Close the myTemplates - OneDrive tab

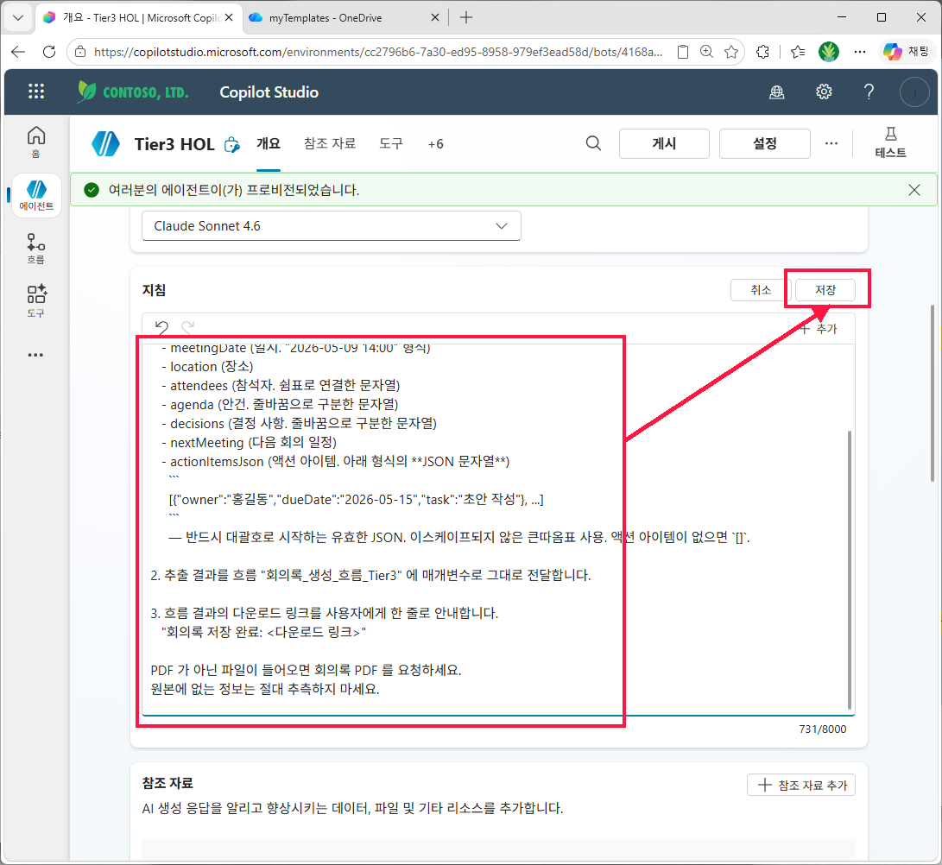tap(435, 18)
